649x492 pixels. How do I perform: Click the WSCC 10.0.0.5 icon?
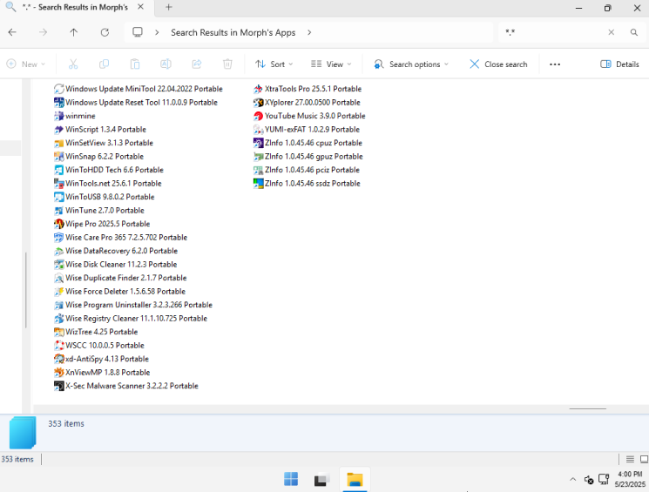(58, 346)
